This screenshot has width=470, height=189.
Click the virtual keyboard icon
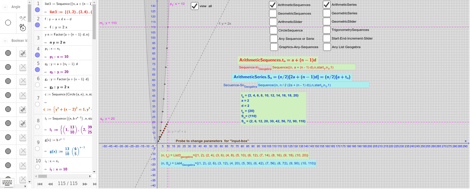[x=7, y=182]
